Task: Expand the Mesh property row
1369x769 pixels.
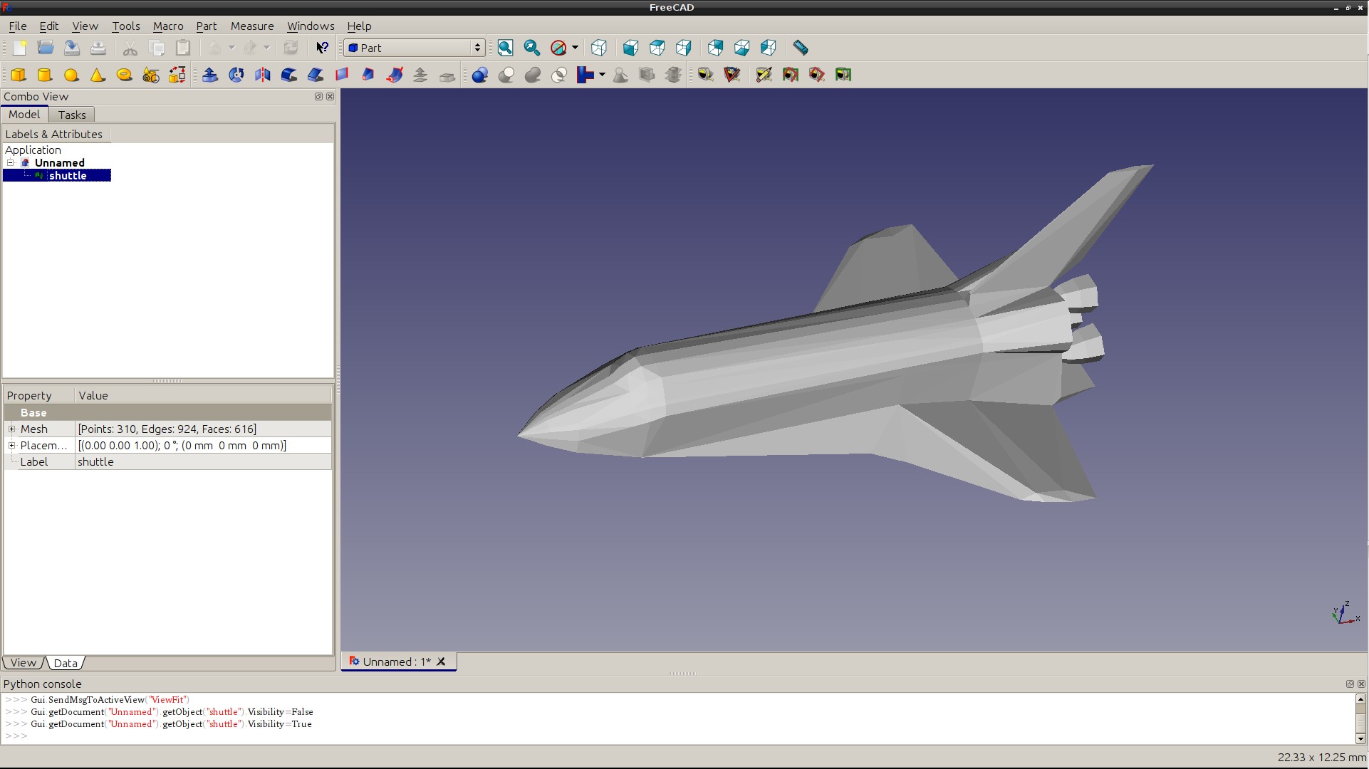Action: coord(11,429)
